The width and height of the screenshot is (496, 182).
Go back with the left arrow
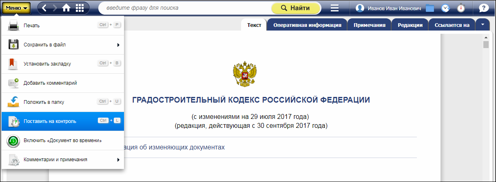(x=45, y=8)
